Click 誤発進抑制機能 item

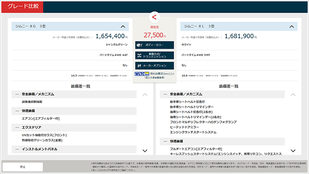(32, 102)
